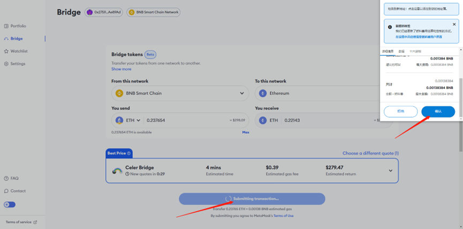Click the account address 0x2759...Ae89Ad chip
The width and height of the screenshot is (463, 229).
(x=104, y=12)
